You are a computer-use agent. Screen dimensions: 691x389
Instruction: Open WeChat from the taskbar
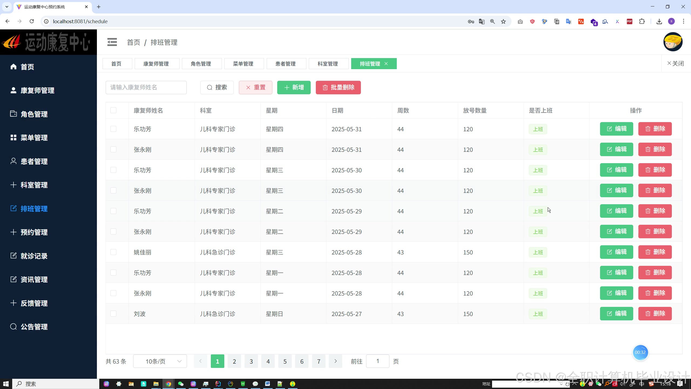point(181,384)
